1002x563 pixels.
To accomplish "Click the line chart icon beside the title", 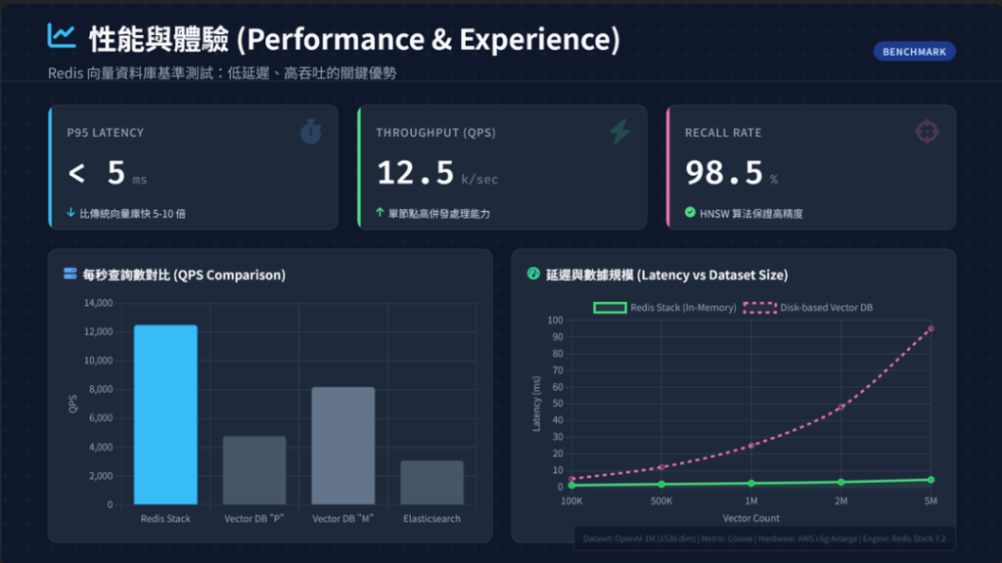I will pyautogui.click(x=62, y=37).
